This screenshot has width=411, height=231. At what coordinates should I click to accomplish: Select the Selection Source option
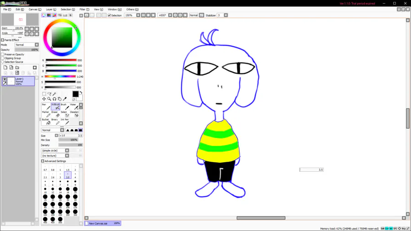tap(3, 62)
